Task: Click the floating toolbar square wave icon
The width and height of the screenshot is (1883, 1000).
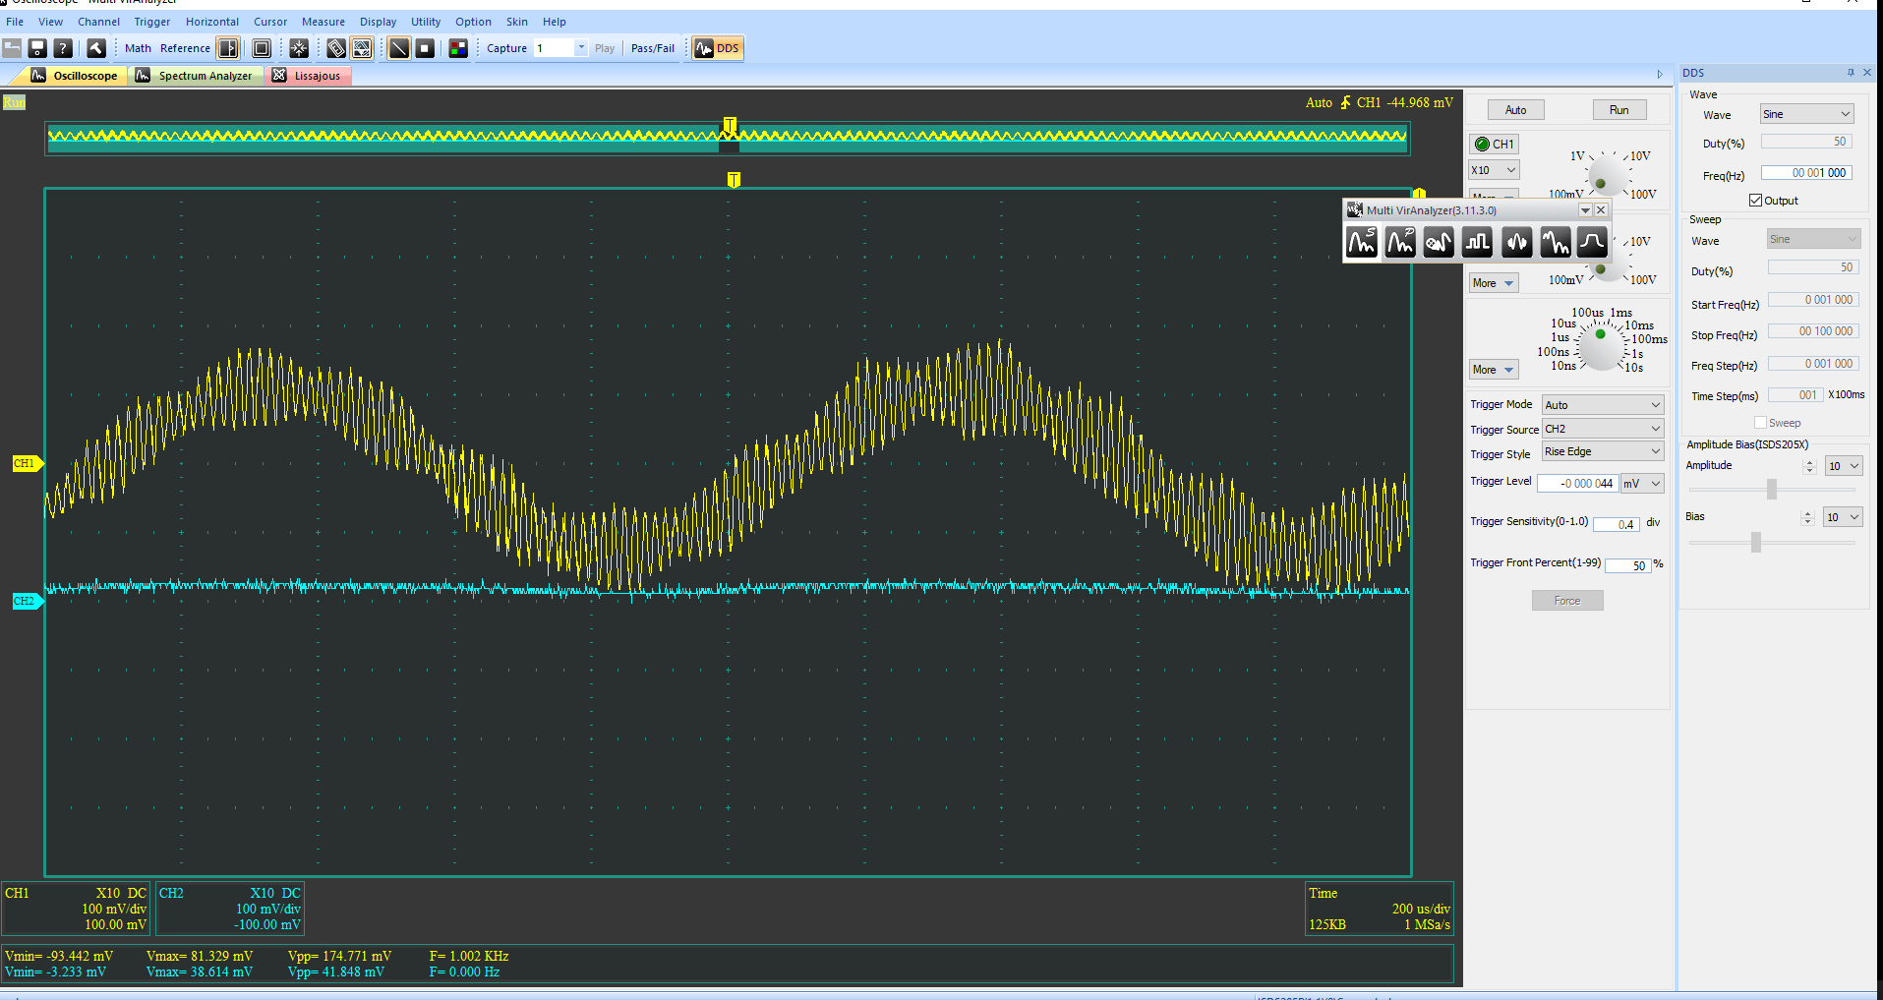Action: tap(1478, 242)
